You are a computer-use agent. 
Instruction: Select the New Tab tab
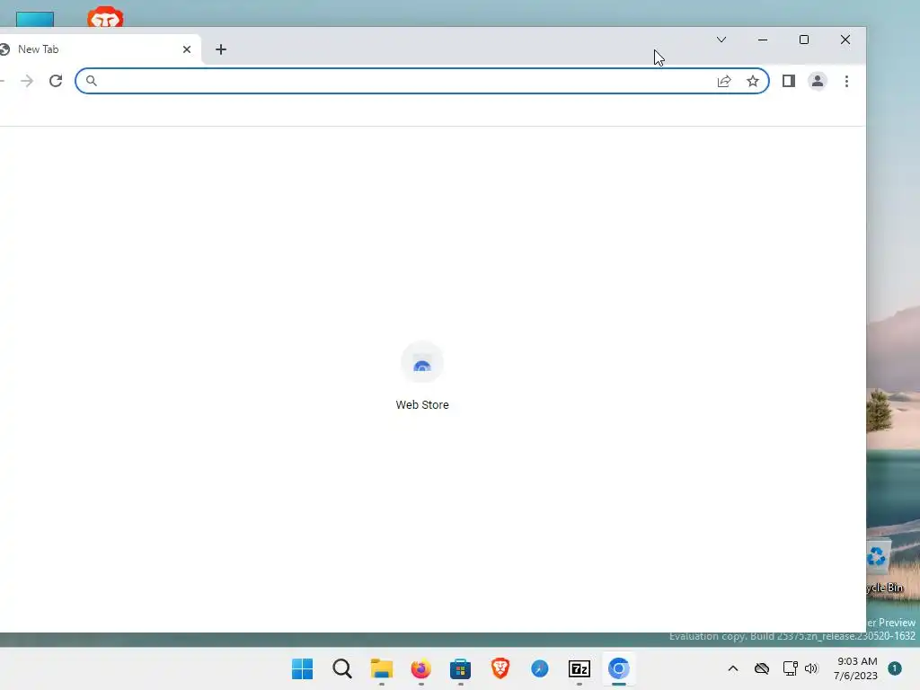click(99, 49)
